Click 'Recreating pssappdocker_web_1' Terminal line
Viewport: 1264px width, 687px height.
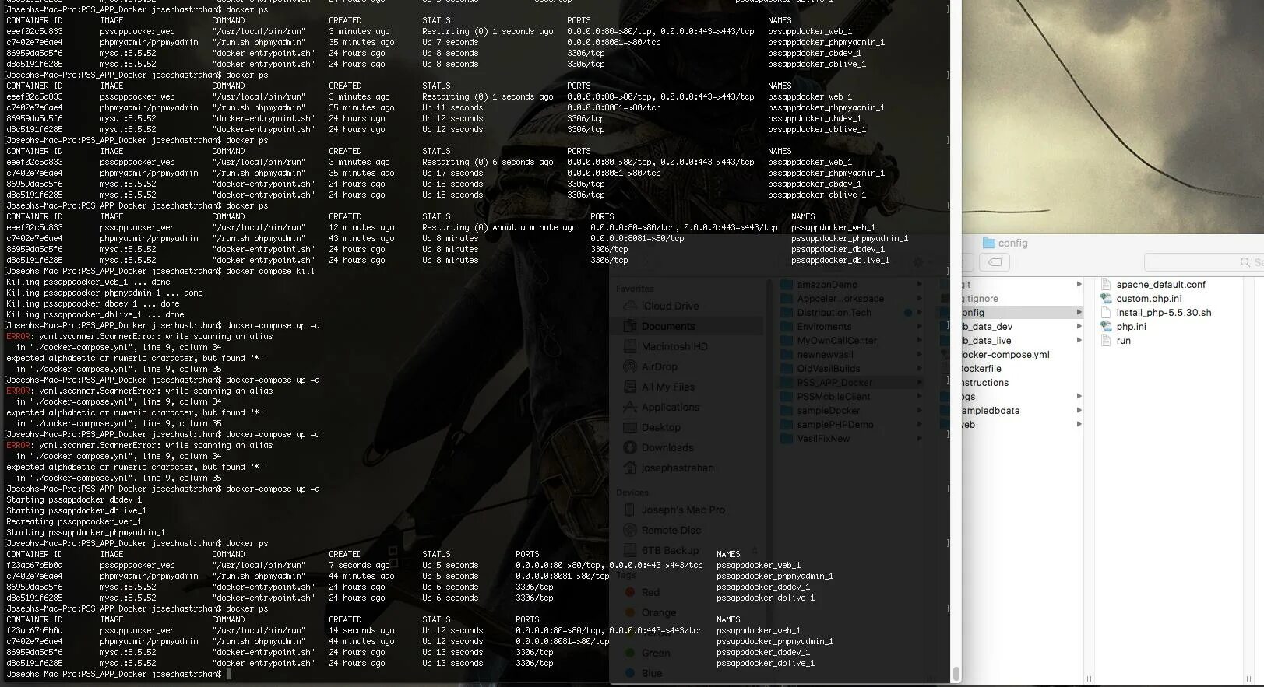74,522
